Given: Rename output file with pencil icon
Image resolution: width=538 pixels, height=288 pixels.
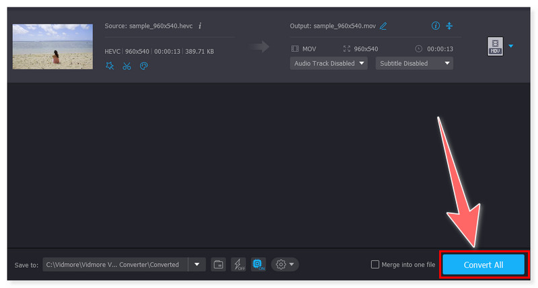Looking at the screenshot, I should click(x=383, y=26).
